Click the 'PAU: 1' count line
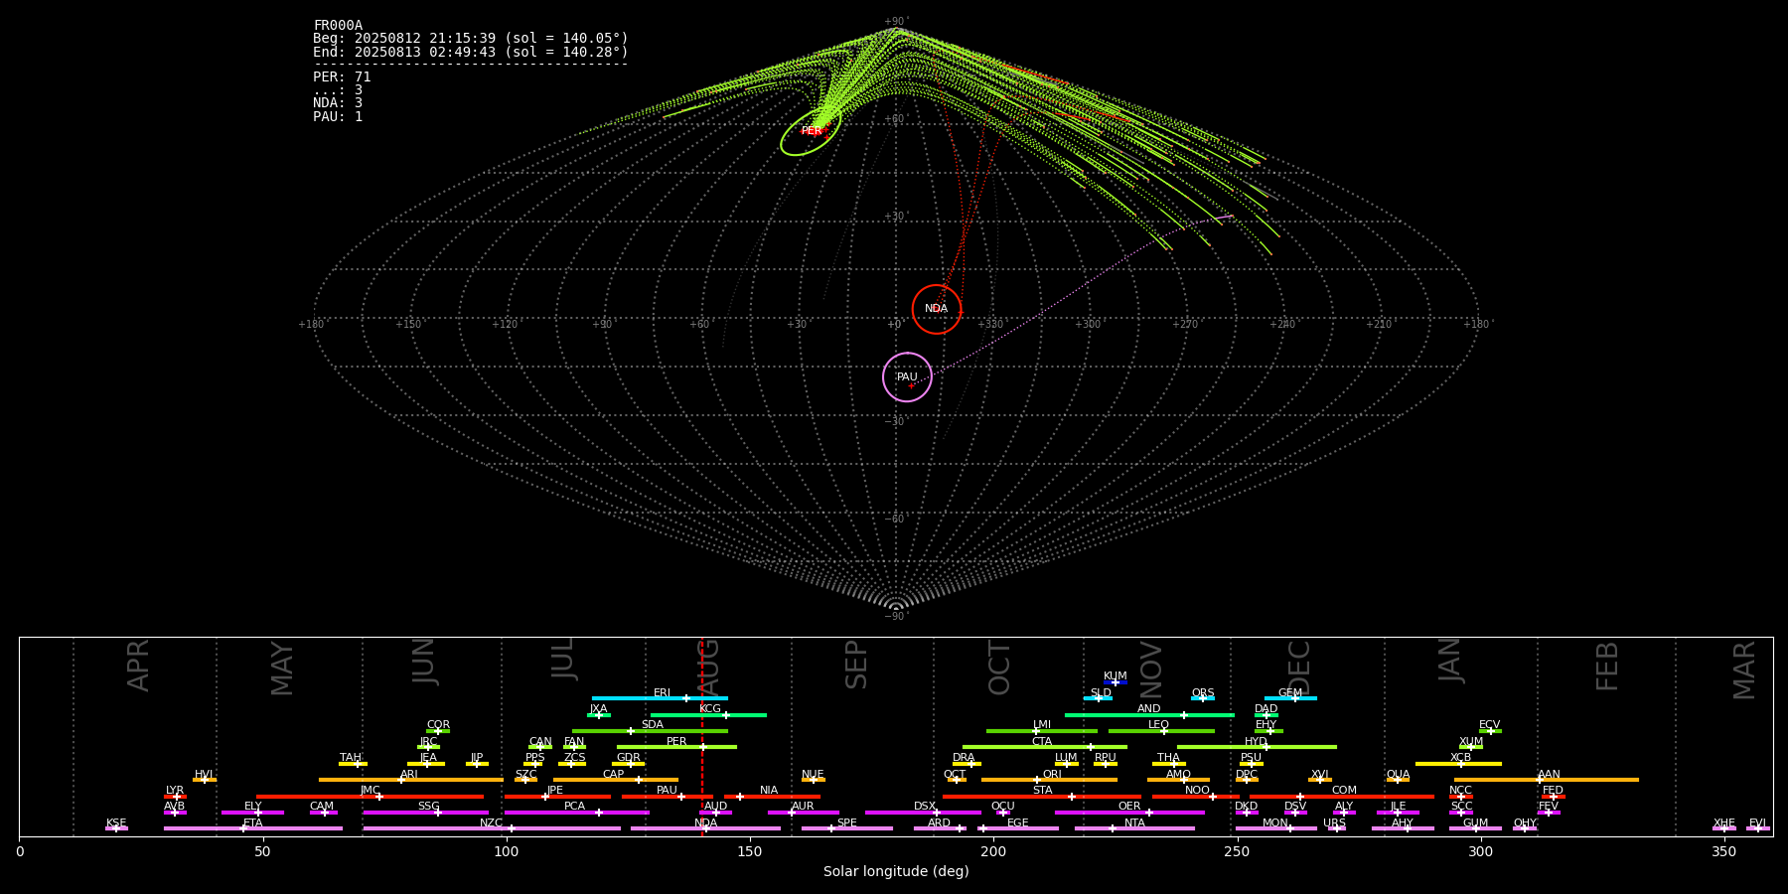 (x=338, y=116)
